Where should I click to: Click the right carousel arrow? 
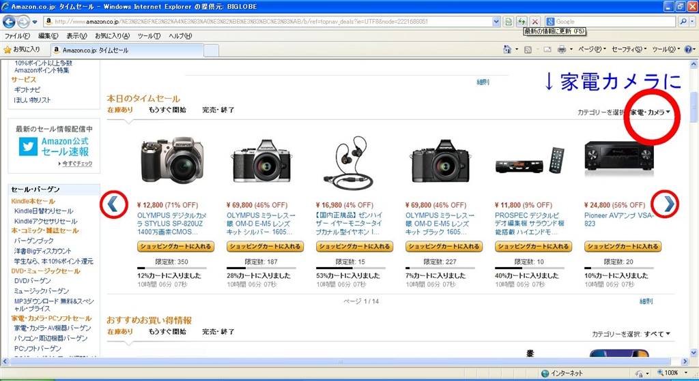click(x=669, y=204)
